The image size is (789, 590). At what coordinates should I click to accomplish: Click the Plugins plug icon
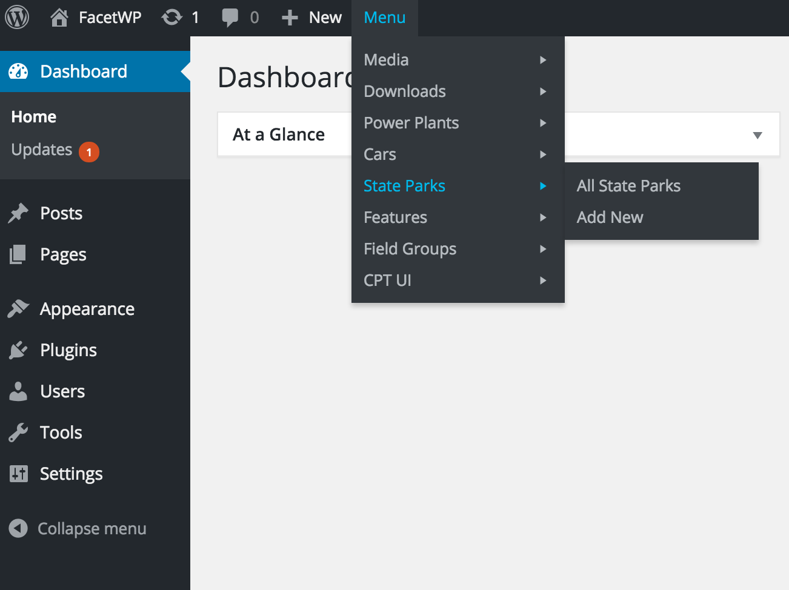[18, 350]
